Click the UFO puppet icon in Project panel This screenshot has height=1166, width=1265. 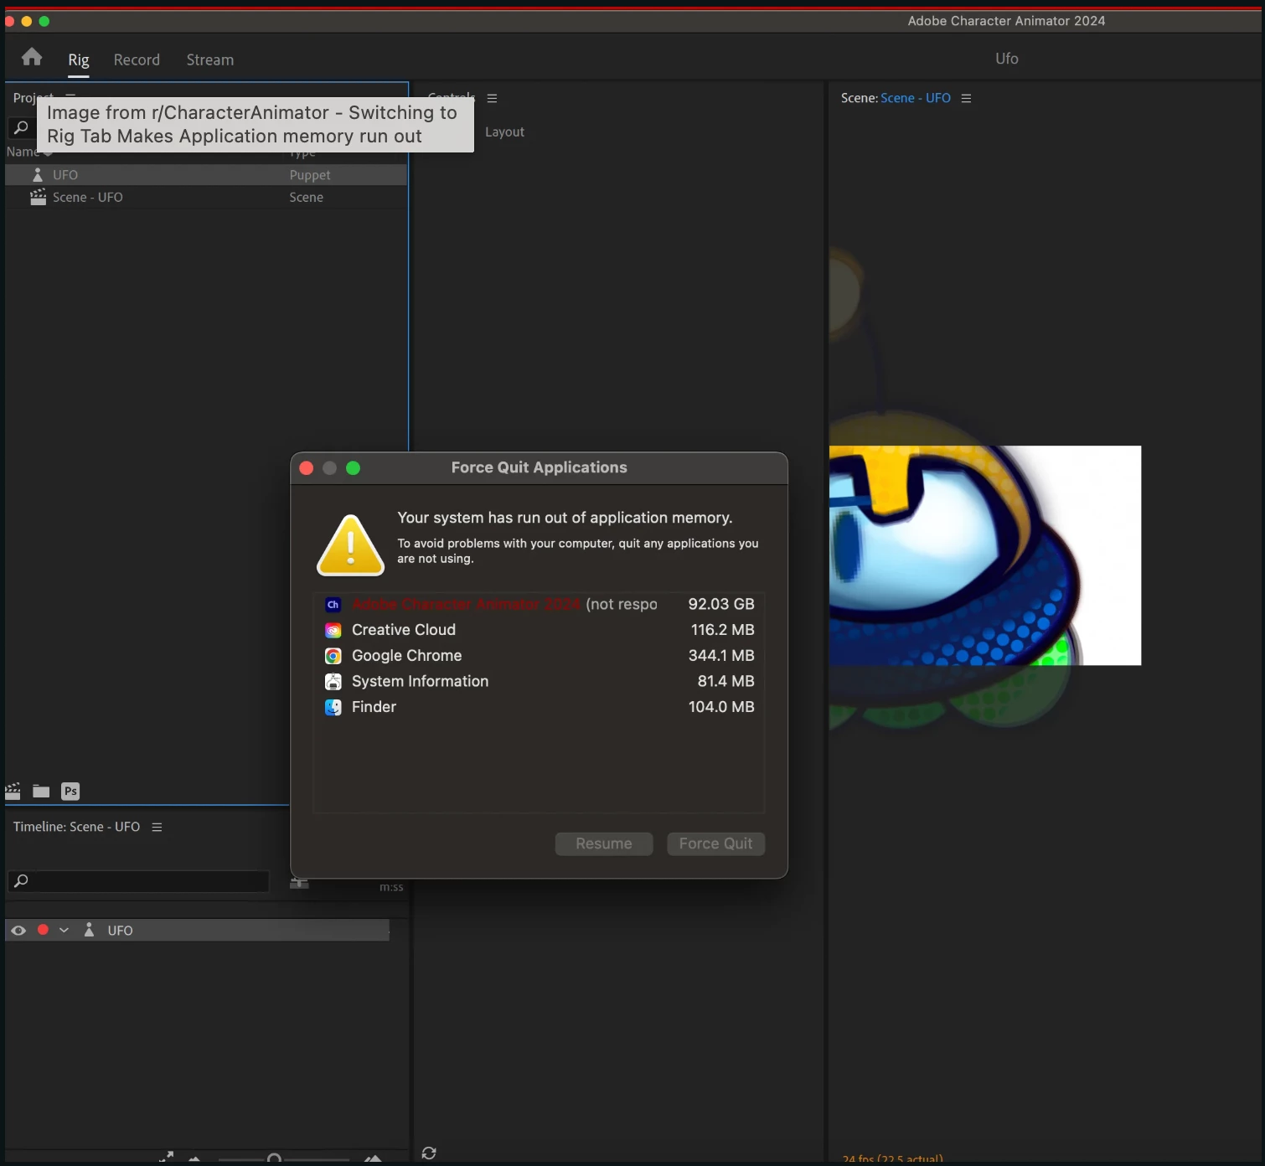[x=38, y=174]
